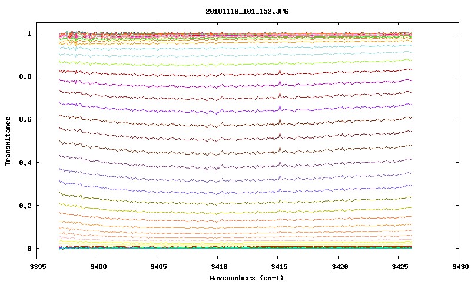Click the y-axis tick label 0.2
Screen dimensions: 471x282
pos(25,206)
